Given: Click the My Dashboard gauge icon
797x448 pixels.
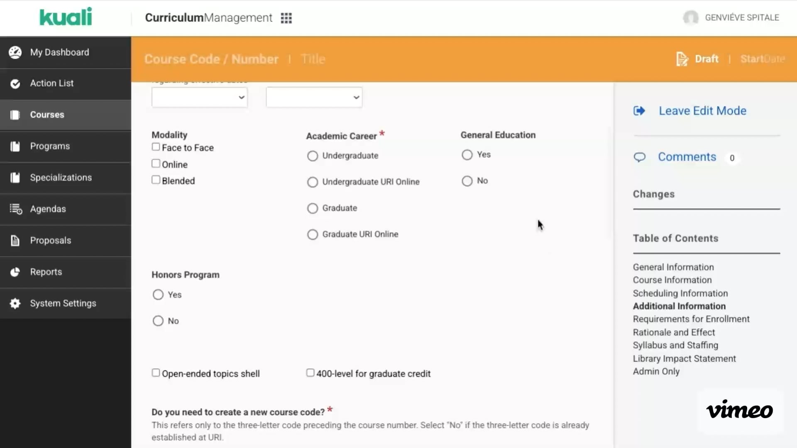Looking at the screenshot, I should 15,52.
